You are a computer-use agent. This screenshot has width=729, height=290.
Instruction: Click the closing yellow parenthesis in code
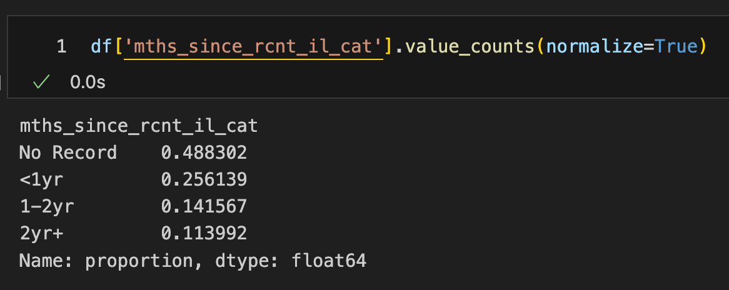[703, 47]
